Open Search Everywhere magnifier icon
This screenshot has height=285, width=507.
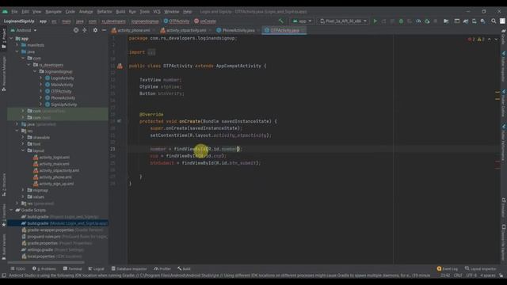[494, 21]
